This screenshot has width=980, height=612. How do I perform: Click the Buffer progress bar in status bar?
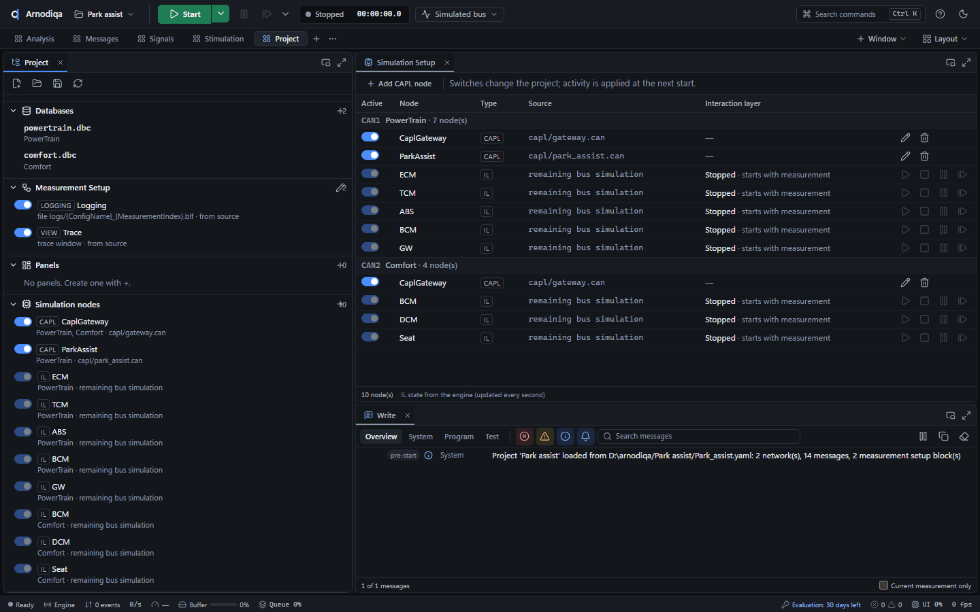[x=223, y=605]
